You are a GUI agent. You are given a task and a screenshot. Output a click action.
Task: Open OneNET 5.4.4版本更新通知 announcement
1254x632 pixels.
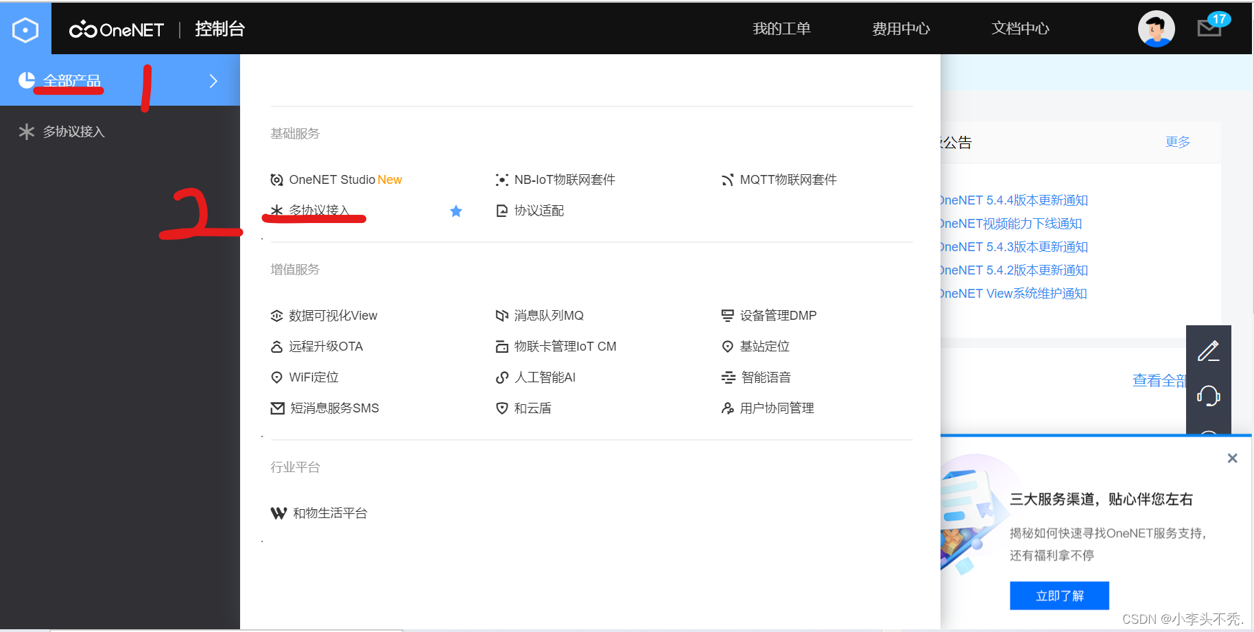1013,200
